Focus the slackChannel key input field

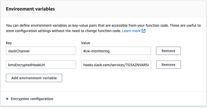click(41, 51)
